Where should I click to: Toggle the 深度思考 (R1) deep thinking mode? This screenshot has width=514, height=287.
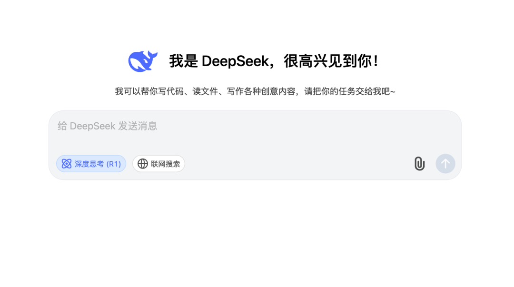pyautogui.click(x=91, y=164)
